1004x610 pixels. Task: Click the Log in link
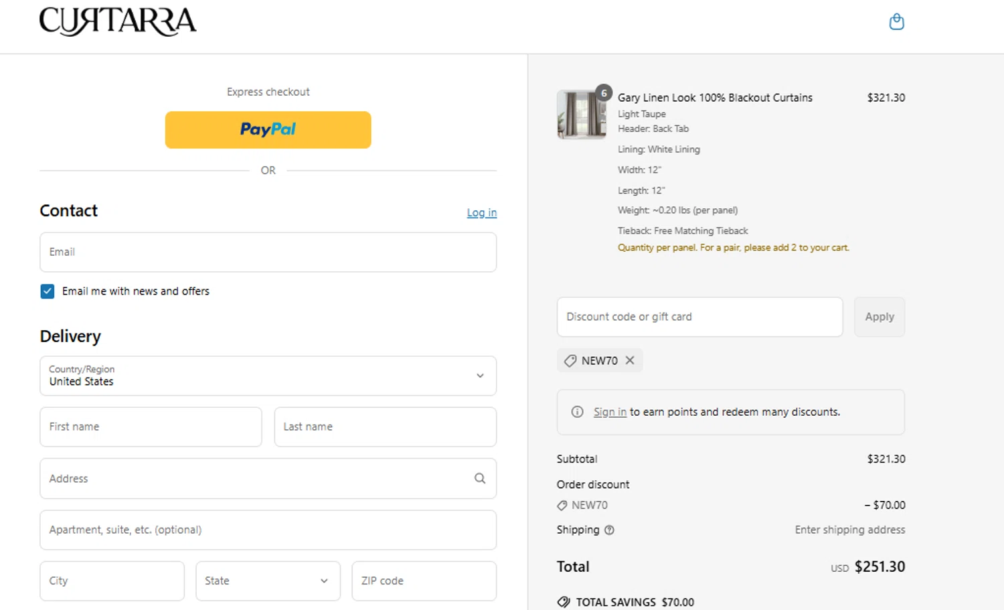pos(482,212)
